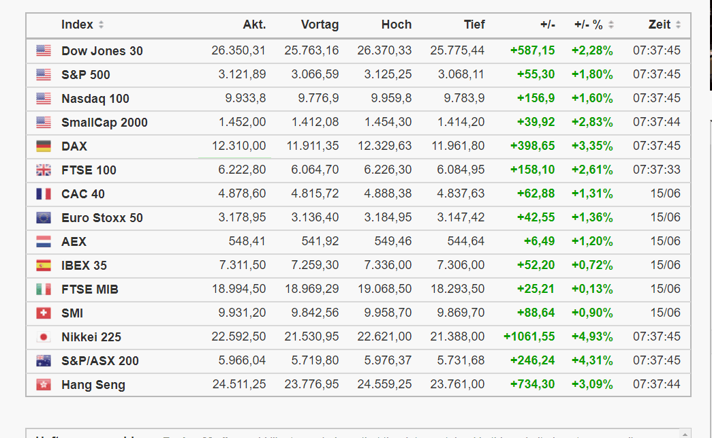Click the Vortag column header
The height and width of the screenshot is (438, 712).
[320, 25]
